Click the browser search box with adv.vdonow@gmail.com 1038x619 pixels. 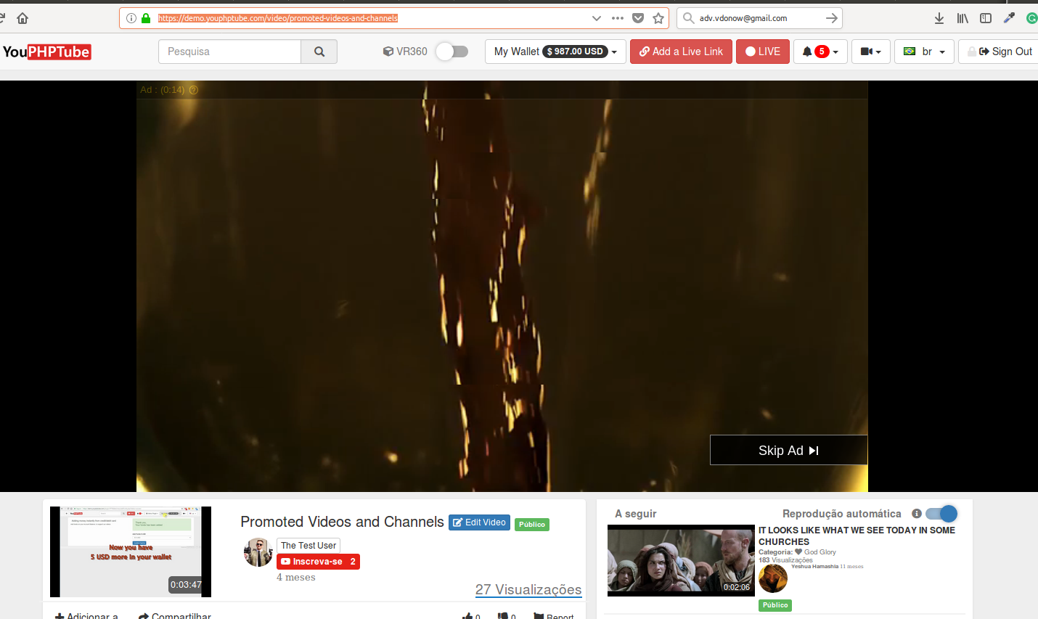point(760,18)
